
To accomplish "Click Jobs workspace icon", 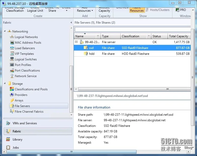I will [8, 147].
